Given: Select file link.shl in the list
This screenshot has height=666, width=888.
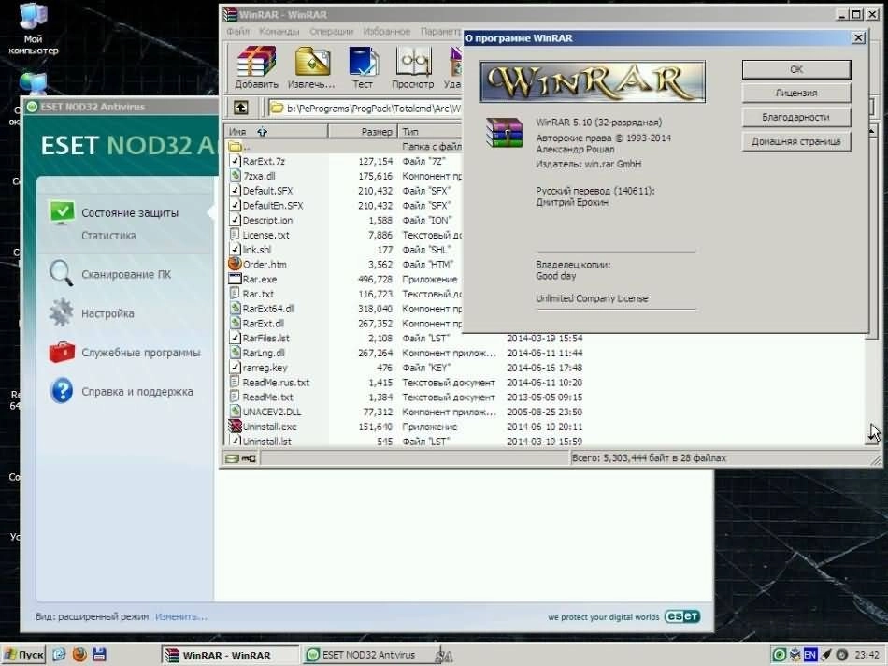Looking at the screenshot, I should pos(257,250).
